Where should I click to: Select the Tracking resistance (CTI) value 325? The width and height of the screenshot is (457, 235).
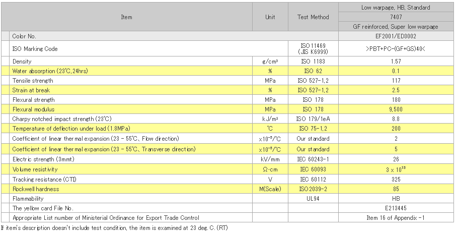[x=396, y=179]
